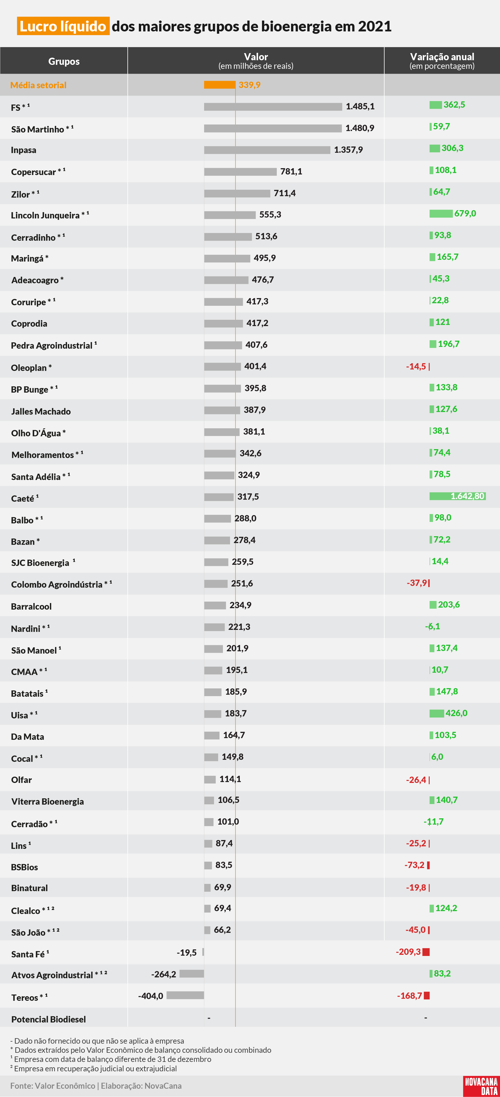This screenshot has height=1097, width=500.
Task: Click the Copersucar value 781,1
Action: 291,171
